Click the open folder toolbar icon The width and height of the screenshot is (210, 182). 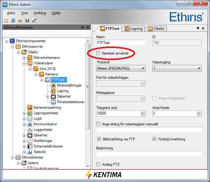(20, 20)
